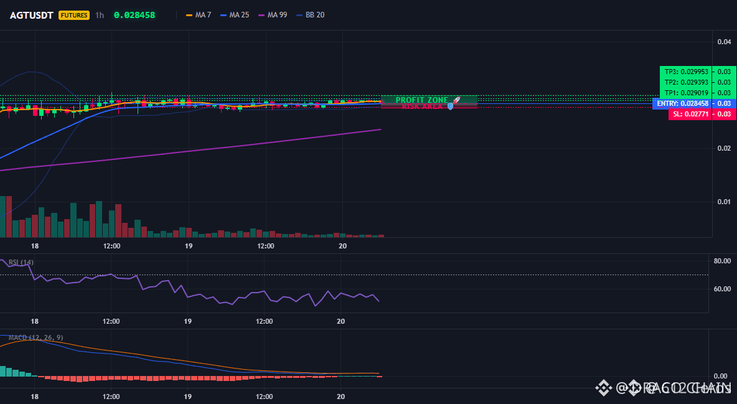Image resolution: width=737 pixels, height=404 pixels.
Task: Click the AGTUSDT symbol name
Action: (x=32, y=15)
